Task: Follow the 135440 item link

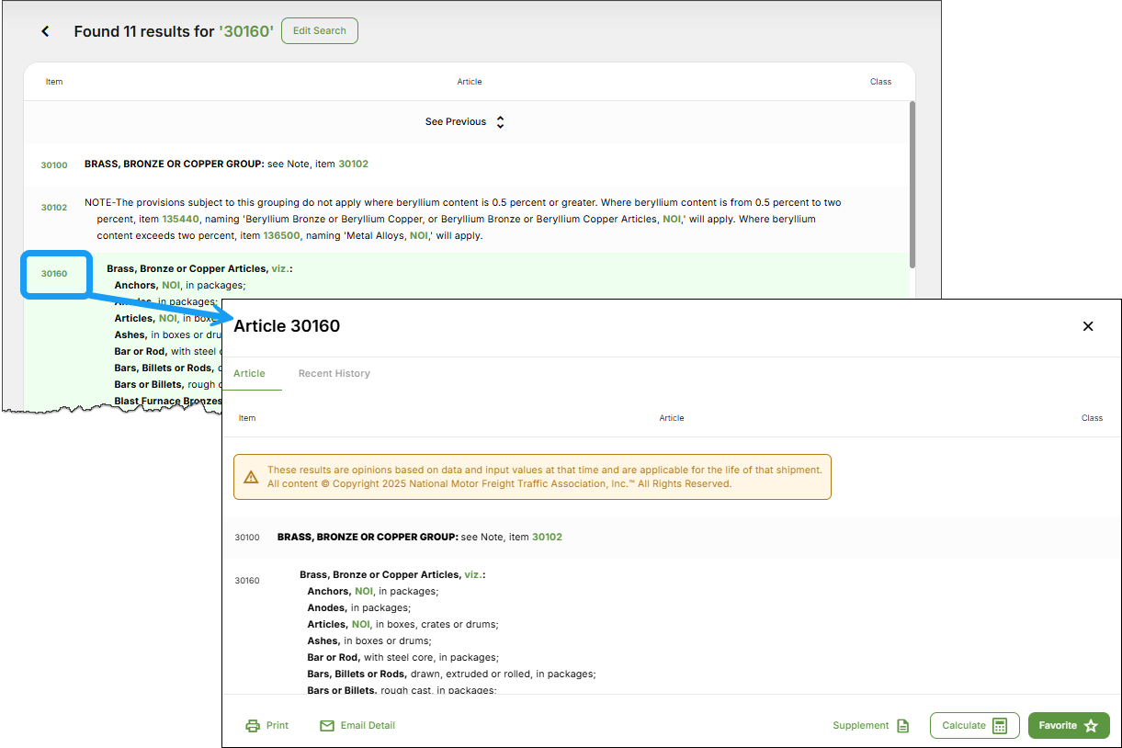Action: (178, 220)
